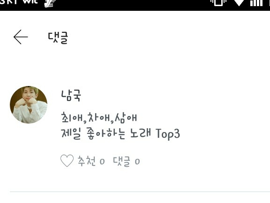Go back using the left arrow
The width and height of the screenshot is (270, 203).
pyautogui.click(x=21, y=37)
